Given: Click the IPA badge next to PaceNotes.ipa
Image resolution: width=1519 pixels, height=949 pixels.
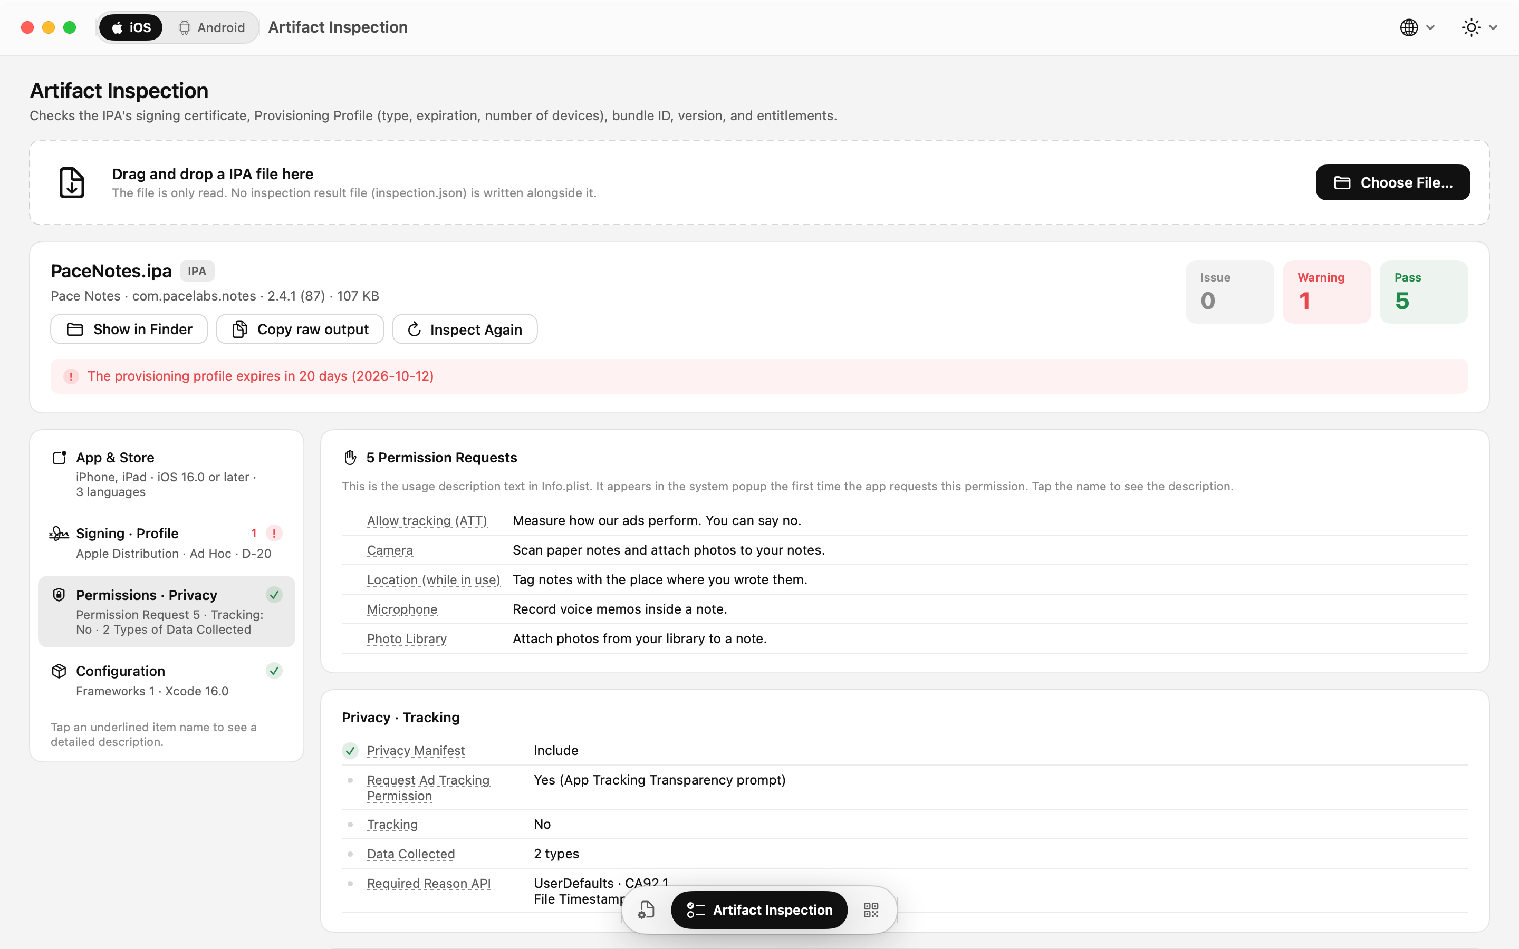Looking at the screenshot, I should 197,271.
